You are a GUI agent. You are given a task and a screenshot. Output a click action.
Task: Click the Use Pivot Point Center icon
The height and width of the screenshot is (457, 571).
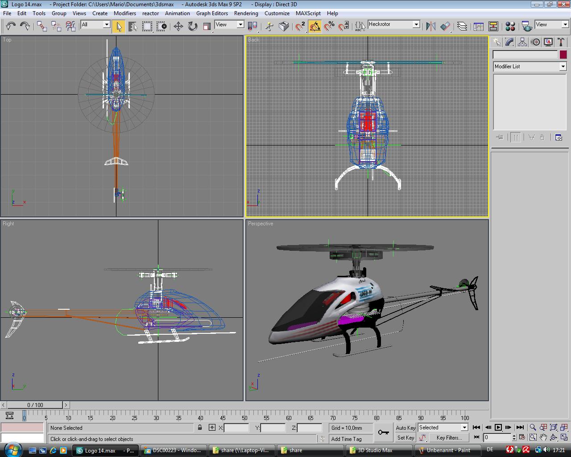pyautogui.click(x=252, y=26)
